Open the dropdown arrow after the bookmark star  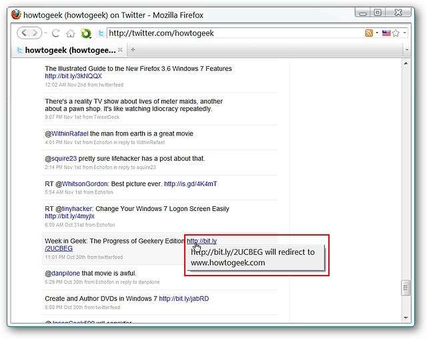point(405,33)
